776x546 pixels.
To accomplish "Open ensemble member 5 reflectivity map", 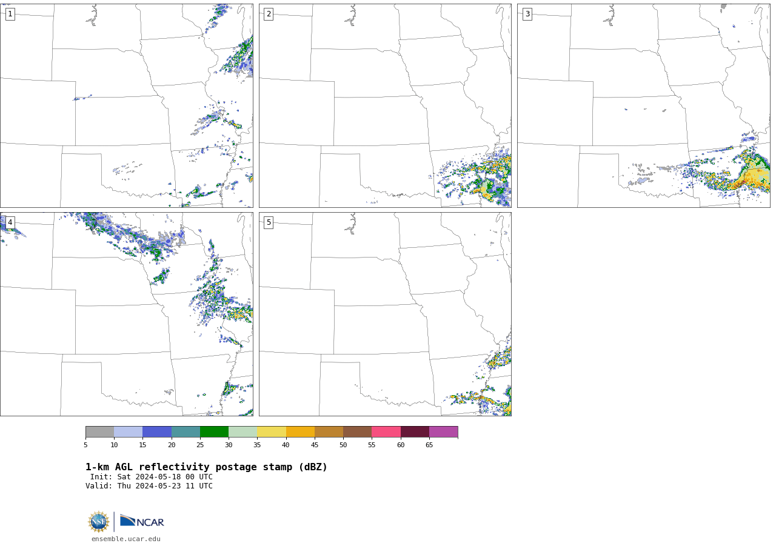I will 385,314.
